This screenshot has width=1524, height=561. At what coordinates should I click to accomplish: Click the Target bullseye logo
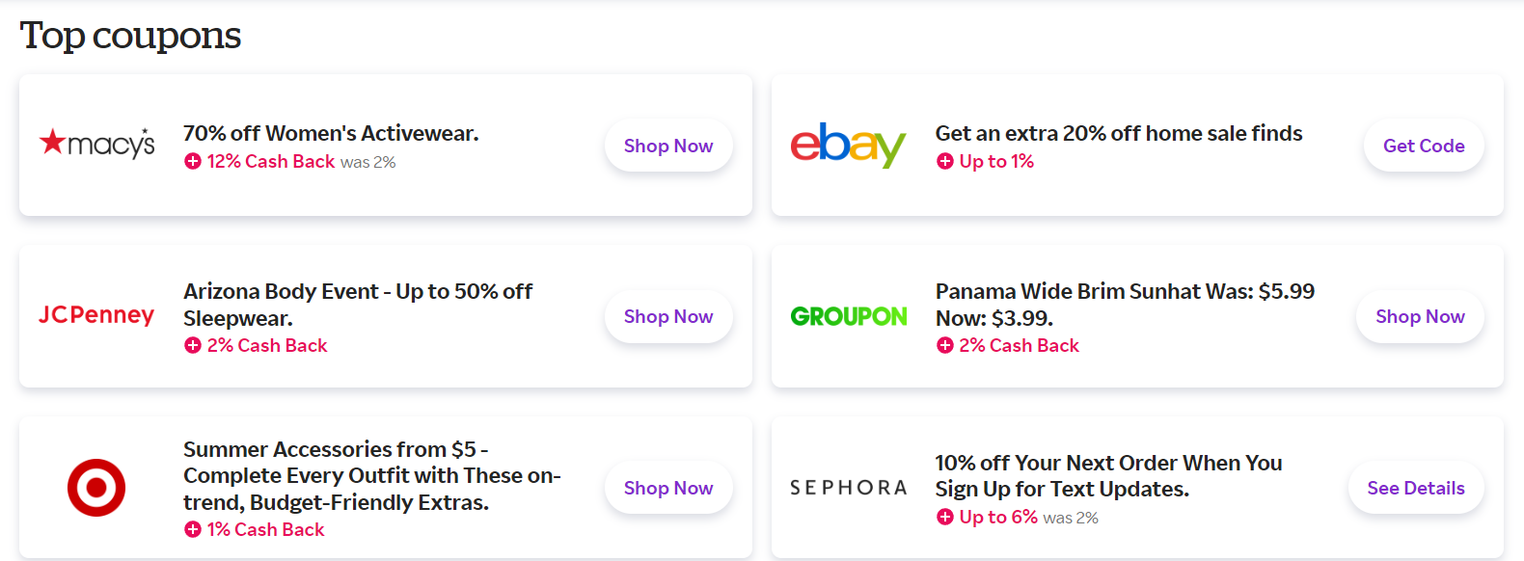96,488
